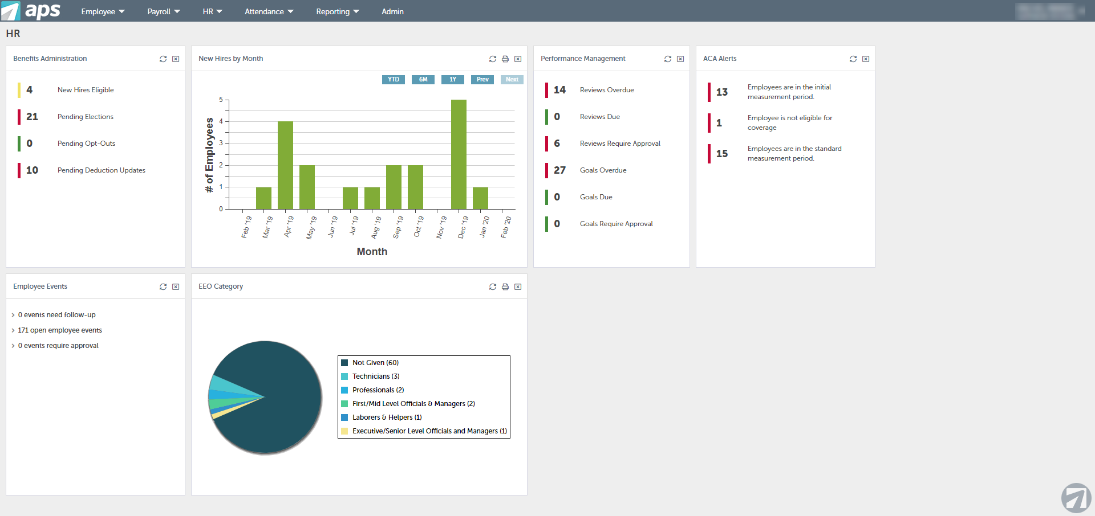
Task: Open the Payroll dropdown menu
Action: pyautogui.click(x=164, y=11)
